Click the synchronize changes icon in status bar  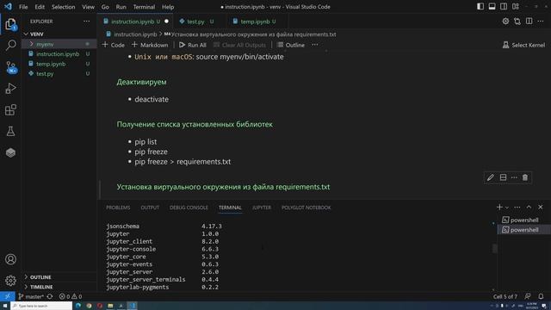[50, 296]
